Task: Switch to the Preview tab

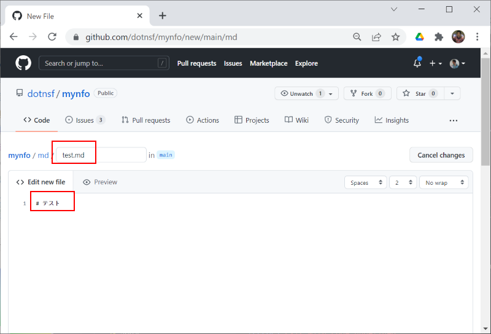Action: 100,182
